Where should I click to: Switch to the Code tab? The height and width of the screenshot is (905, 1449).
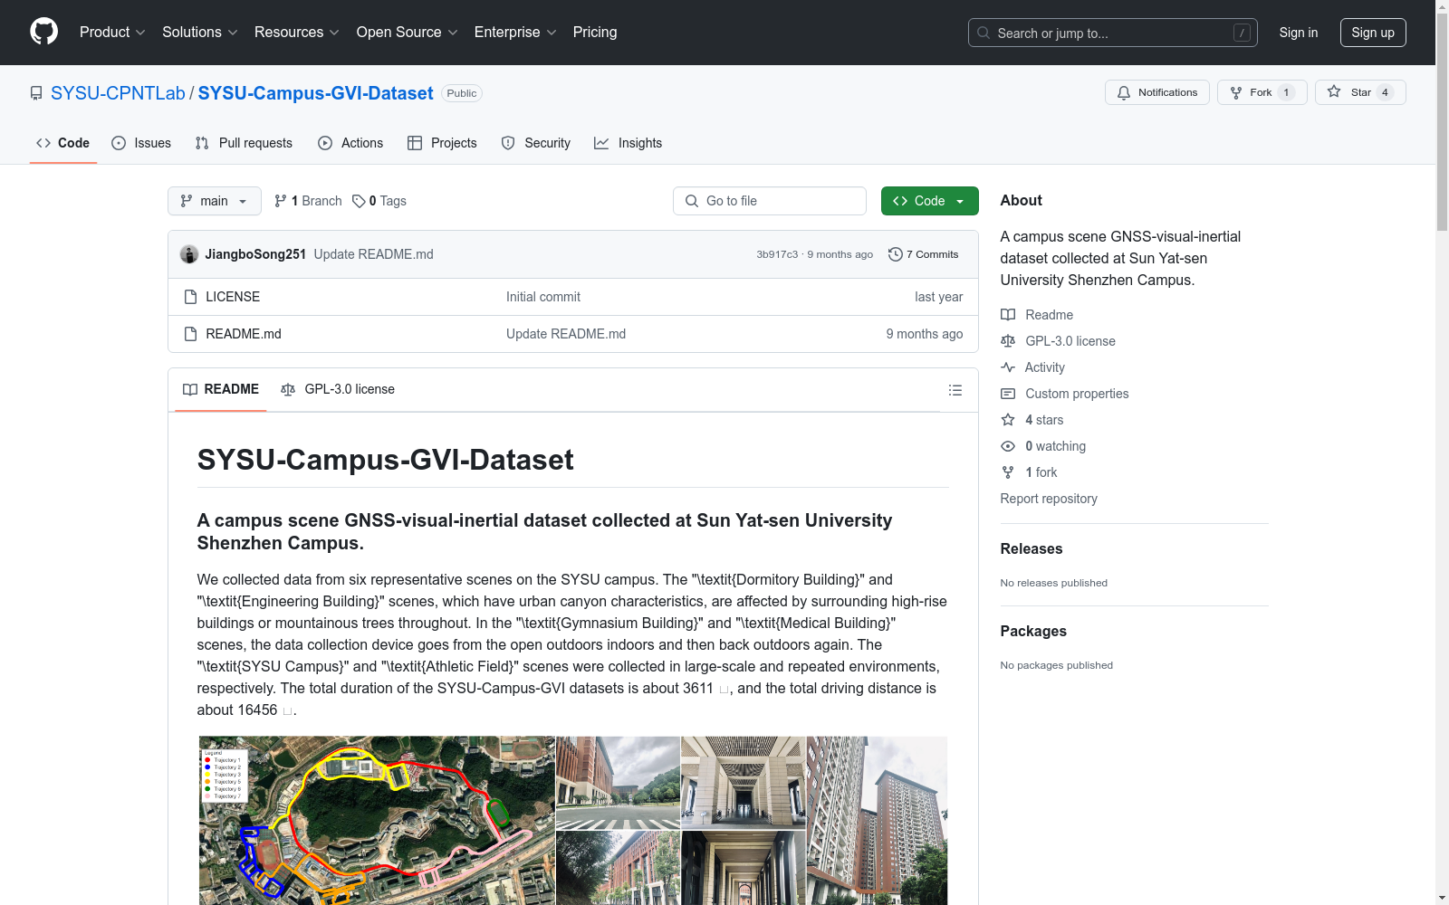tap(63, 143)
